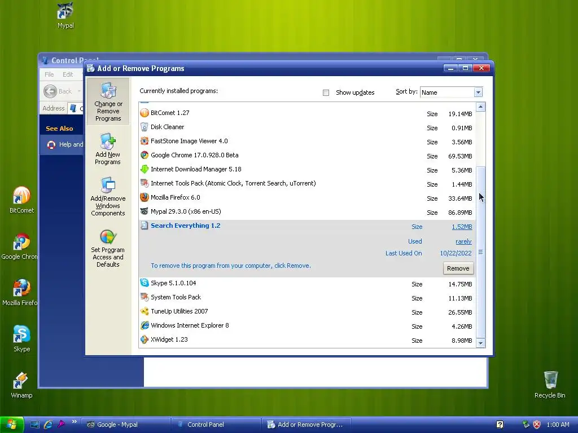Click Address bar label in Control Panel
The image size is (578, 433).
53,108
